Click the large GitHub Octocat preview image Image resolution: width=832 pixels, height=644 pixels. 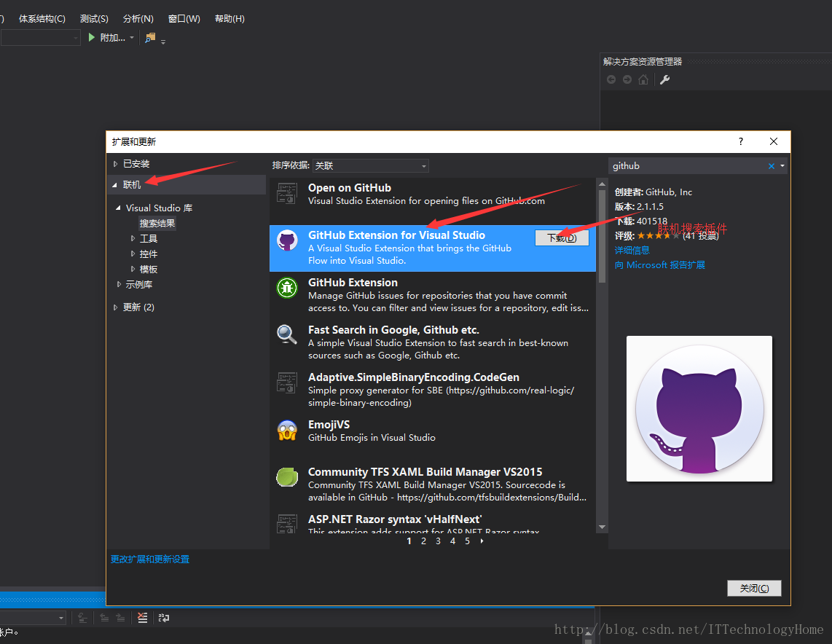click(x=699, y=409)
